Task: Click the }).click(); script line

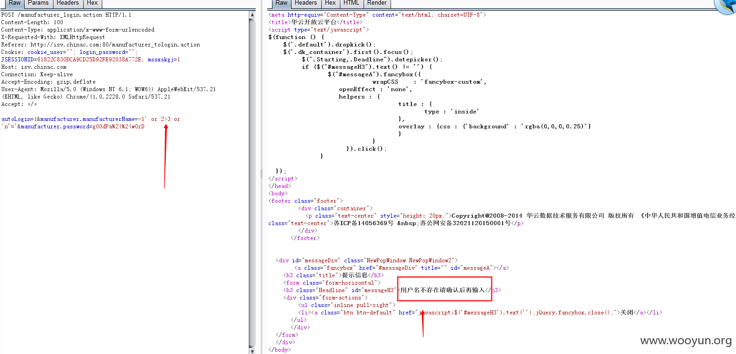Action: (x=366, y=149)
